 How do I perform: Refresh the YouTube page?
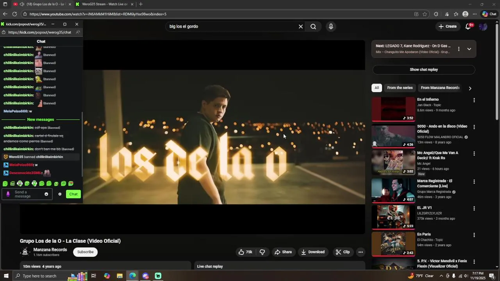click(14, 14)
